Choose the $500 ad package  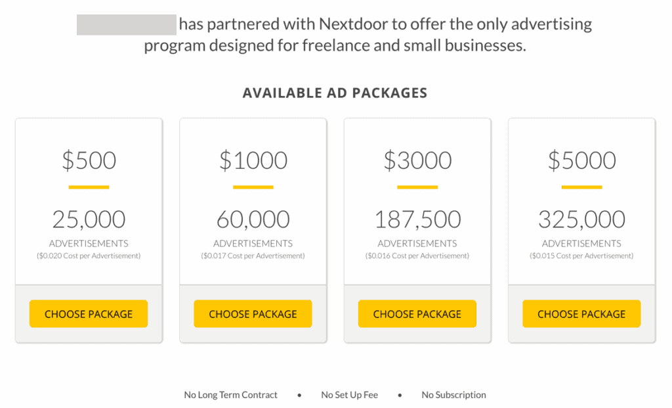click(89, 313)
